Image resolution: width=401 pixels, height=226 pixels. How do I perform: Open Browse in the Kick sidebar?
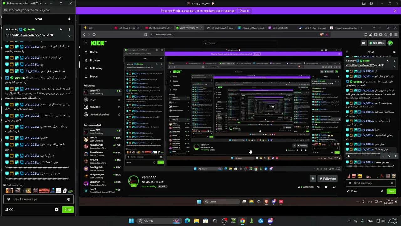(x=95, y=60)
